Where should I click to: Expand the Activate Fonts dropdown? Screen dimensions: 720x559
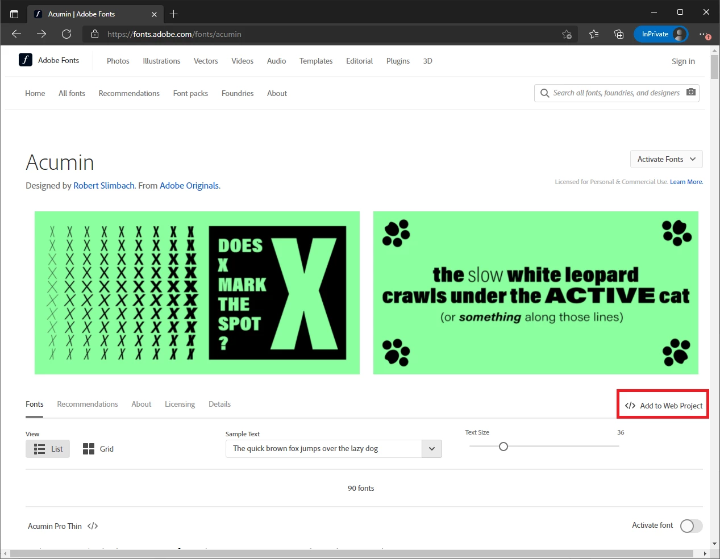tap(667, 159)
